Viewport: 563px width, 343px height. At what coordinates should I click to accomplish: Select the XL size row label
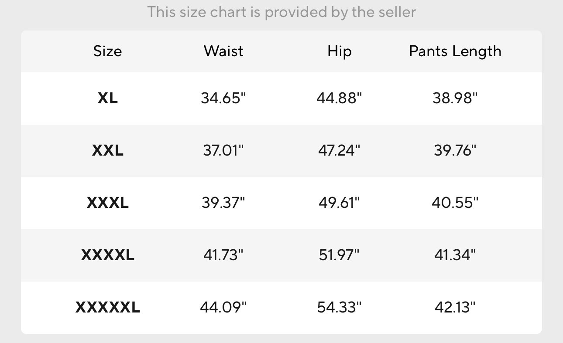(107, 98)
